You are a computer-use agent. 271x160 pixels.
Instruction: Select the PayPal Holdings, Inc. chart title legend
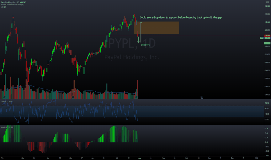13,2
